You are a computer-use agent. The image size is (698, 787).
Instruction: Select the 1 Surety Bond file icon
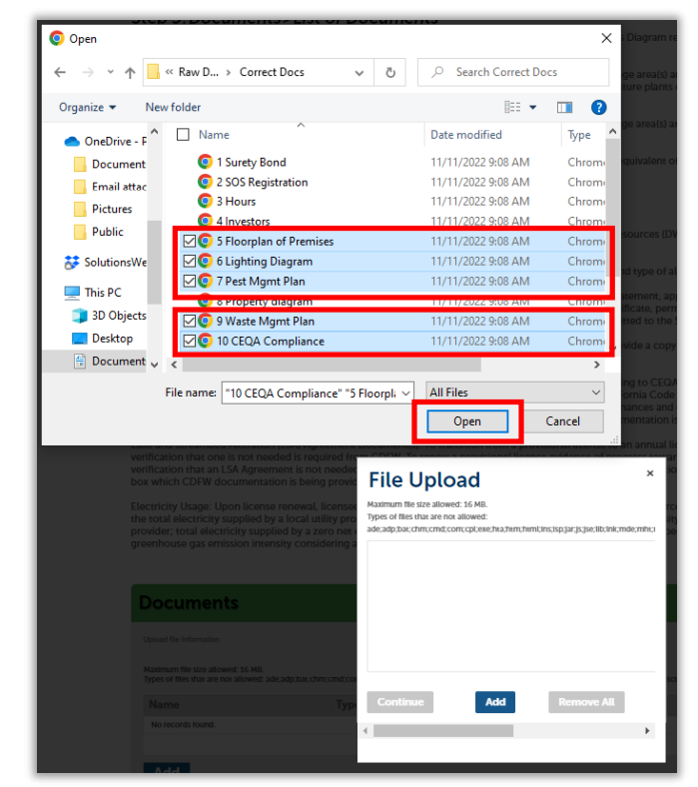[205, 162]
